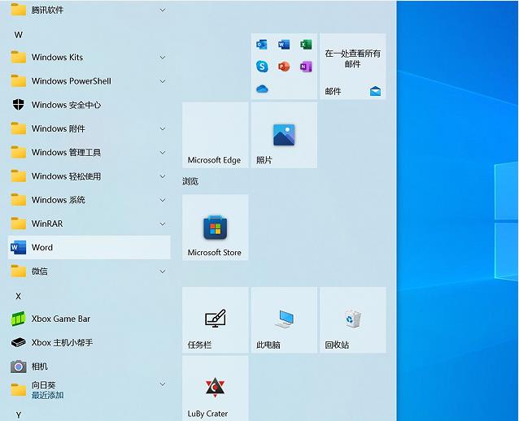519x421 pixels.
Task: Select Xbox Game Bar entry label
Action: tap(61, 319)
